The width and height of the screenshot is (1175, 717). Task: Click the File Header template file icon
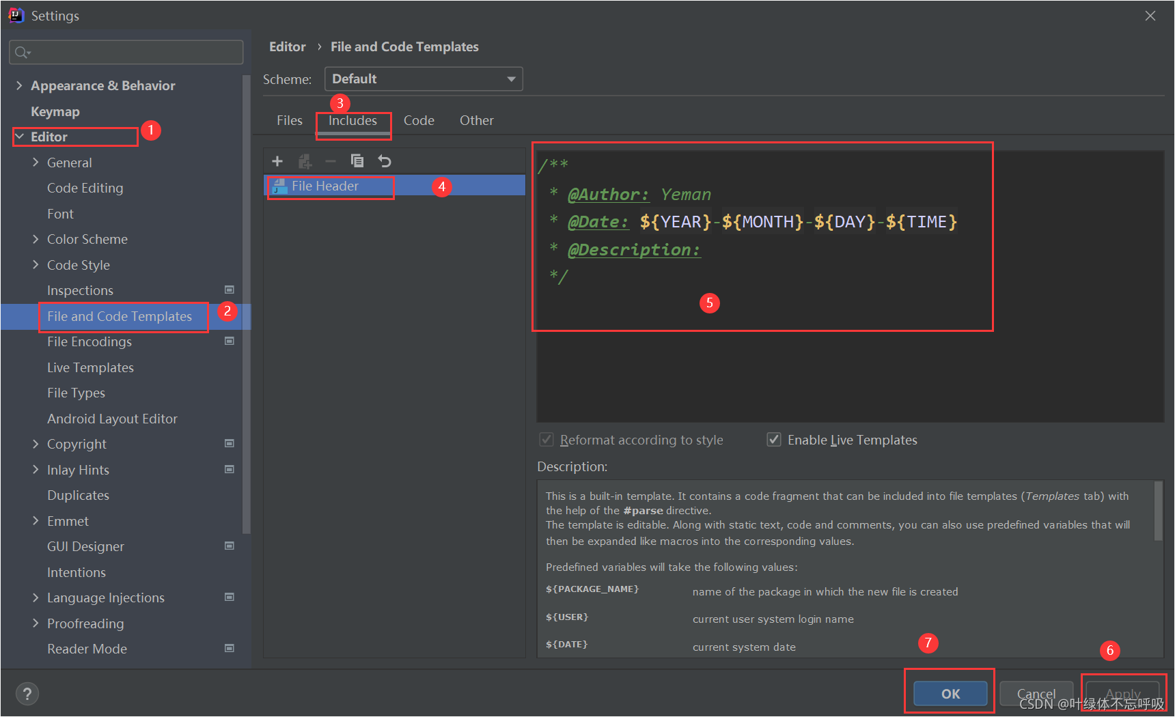click(x=280, y=186)
